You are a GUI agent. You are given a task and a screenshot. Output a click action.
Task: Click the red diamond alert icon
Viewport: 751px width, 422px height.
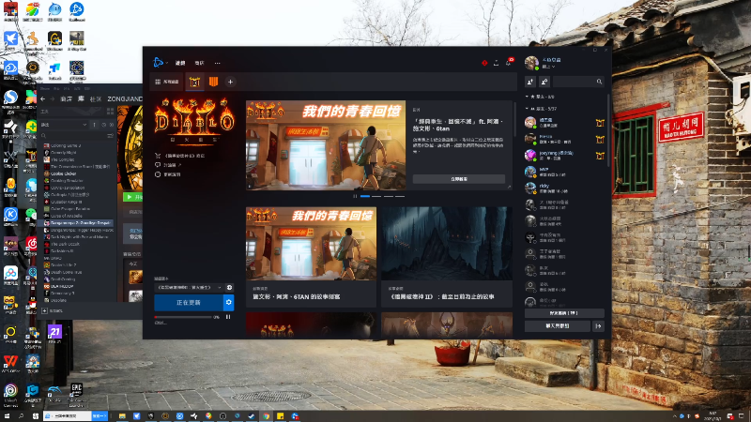[484, 63]
